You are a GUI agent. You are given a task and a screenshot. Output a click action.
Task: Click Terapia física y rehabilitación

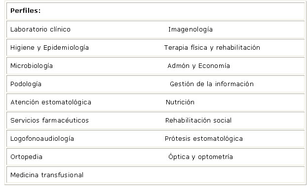tap(212, 48)
